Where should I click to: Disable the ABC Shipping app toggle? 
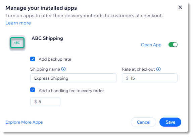tap(173, 45)
